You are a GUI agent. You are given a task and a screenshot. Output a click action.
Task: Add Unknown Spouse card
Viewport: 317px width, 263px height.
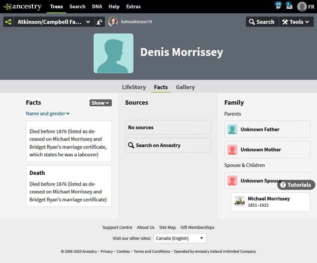tap(267, 181)
